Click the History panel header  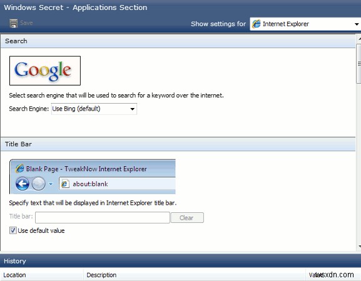[x=180, y=261]
